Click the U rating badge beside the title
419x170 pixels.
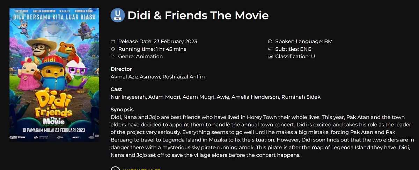[x=118, y=15]
